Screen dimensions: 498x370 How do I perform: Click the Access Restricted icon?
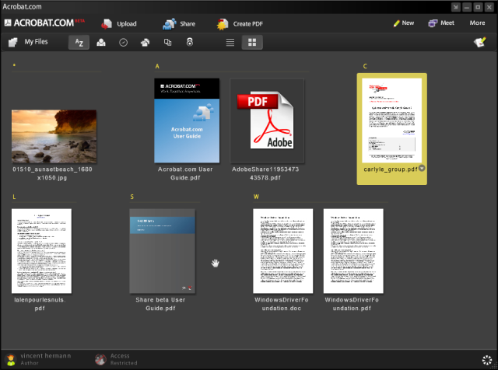tap(100, 360)
